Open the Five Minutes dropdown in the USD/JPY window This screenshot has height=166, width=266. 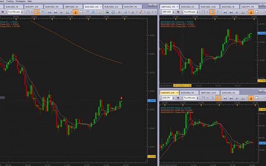pyautogui.click(x=197, y=98)
